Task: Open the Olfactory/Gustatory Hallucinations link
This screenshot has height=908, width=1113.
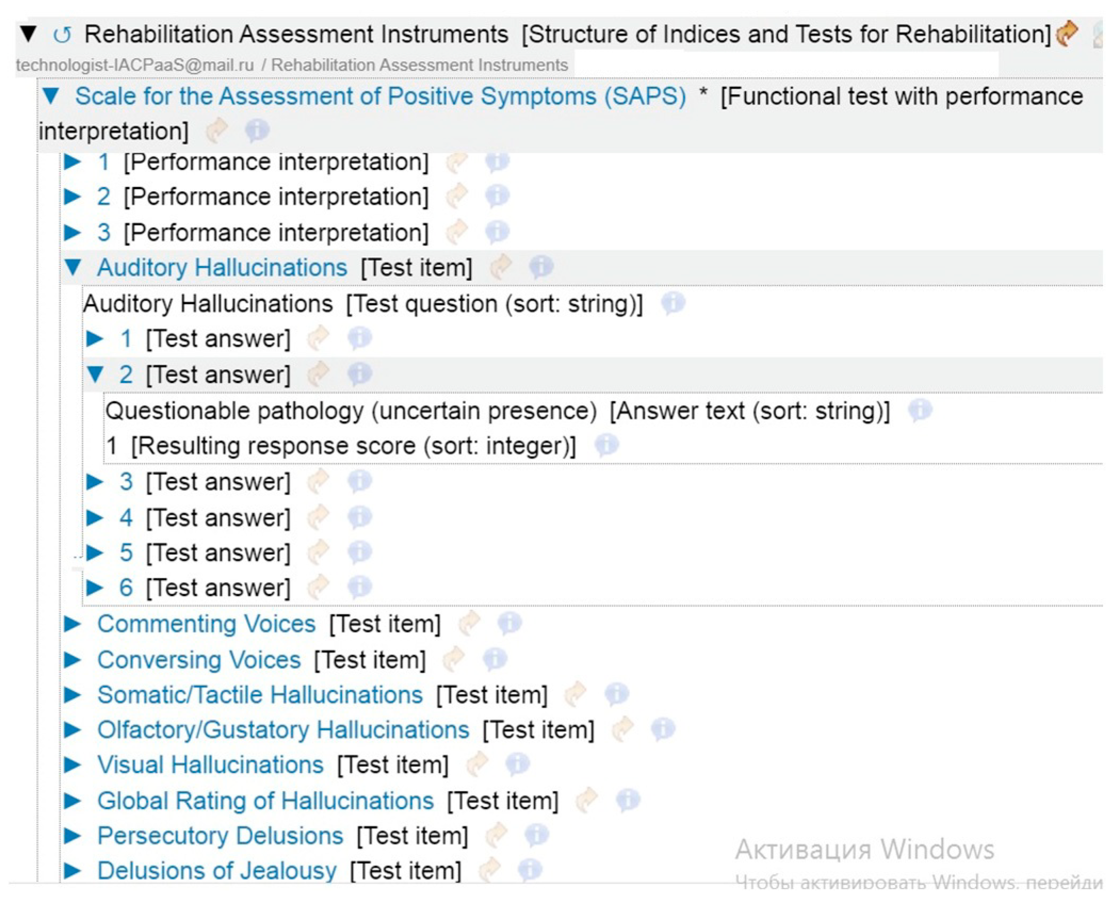Action: click(x=283, y=730)
